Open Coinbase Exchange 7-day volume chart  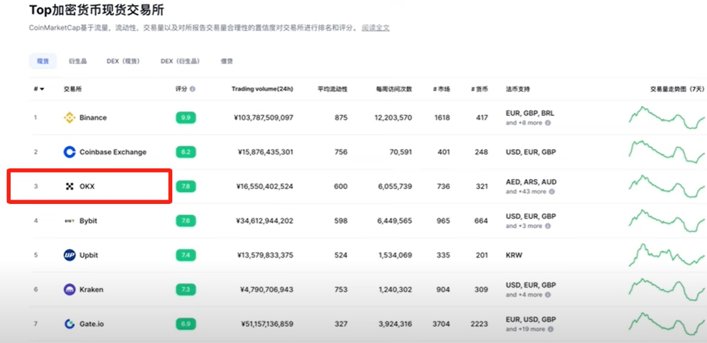click(666, 152)
